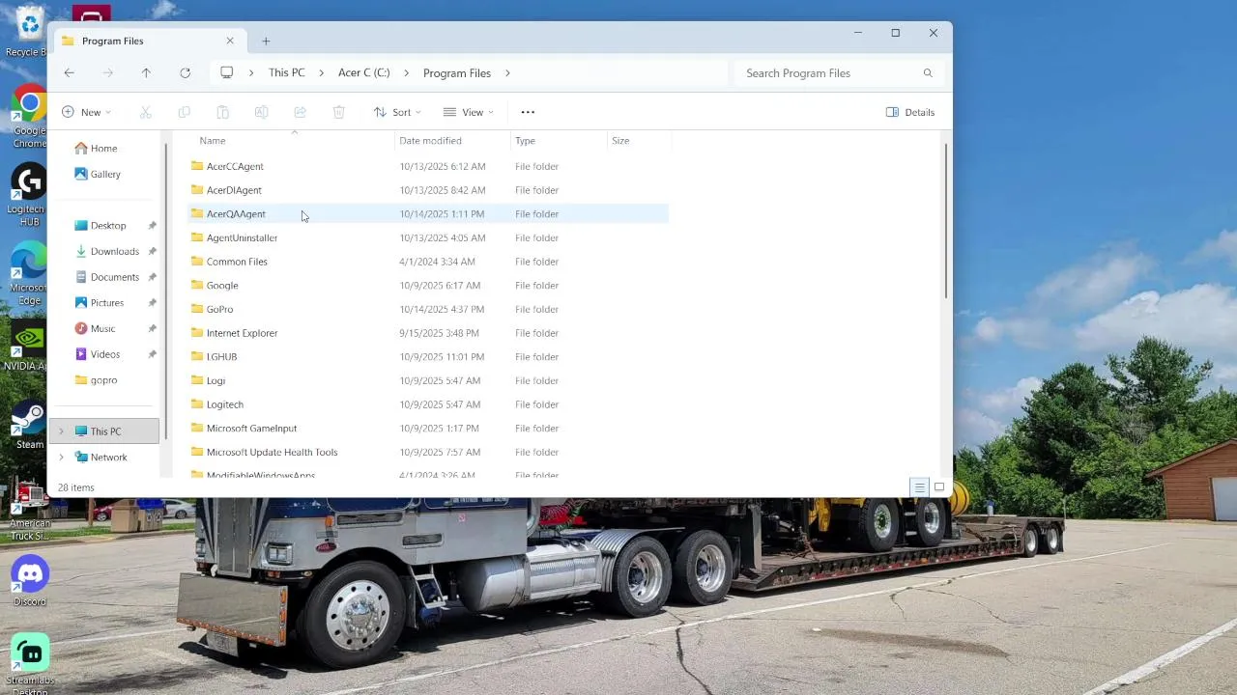Select the Program Files tab
The height and width of the screenshot is (695, 1237).
coord(147,41)
